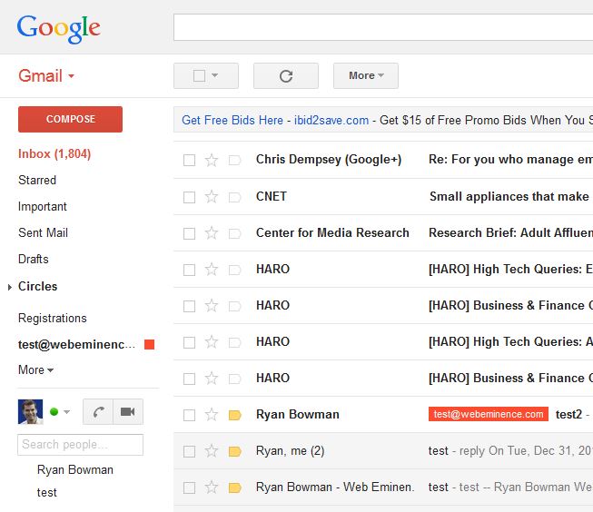
Task: Click the Google logo
Action: (x=59, y=28)
